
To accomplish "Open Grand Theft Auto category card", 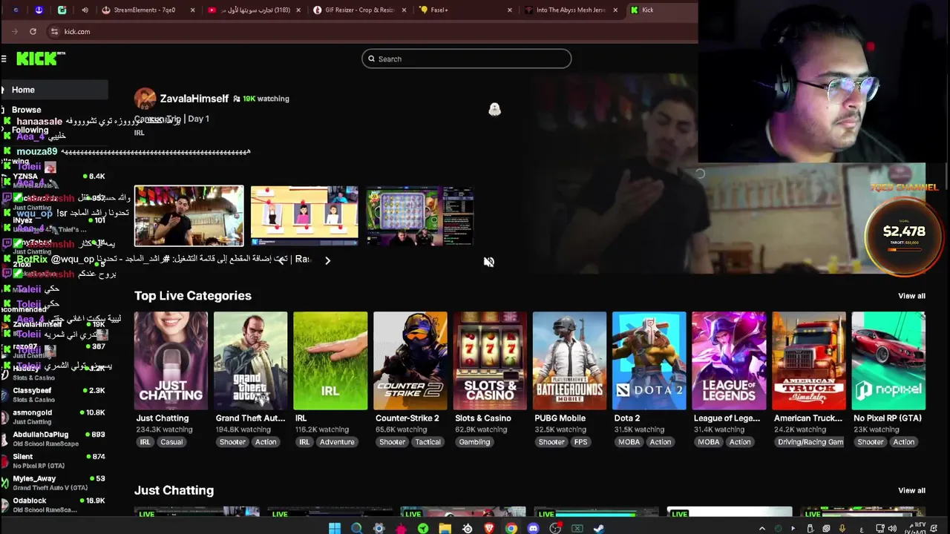I will pyautogui.click(x=251, y=360).
